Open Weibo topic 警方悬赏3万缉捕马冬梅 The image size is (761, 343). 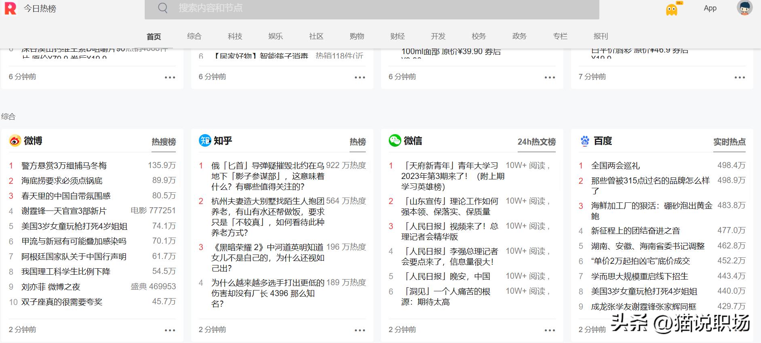64,166
